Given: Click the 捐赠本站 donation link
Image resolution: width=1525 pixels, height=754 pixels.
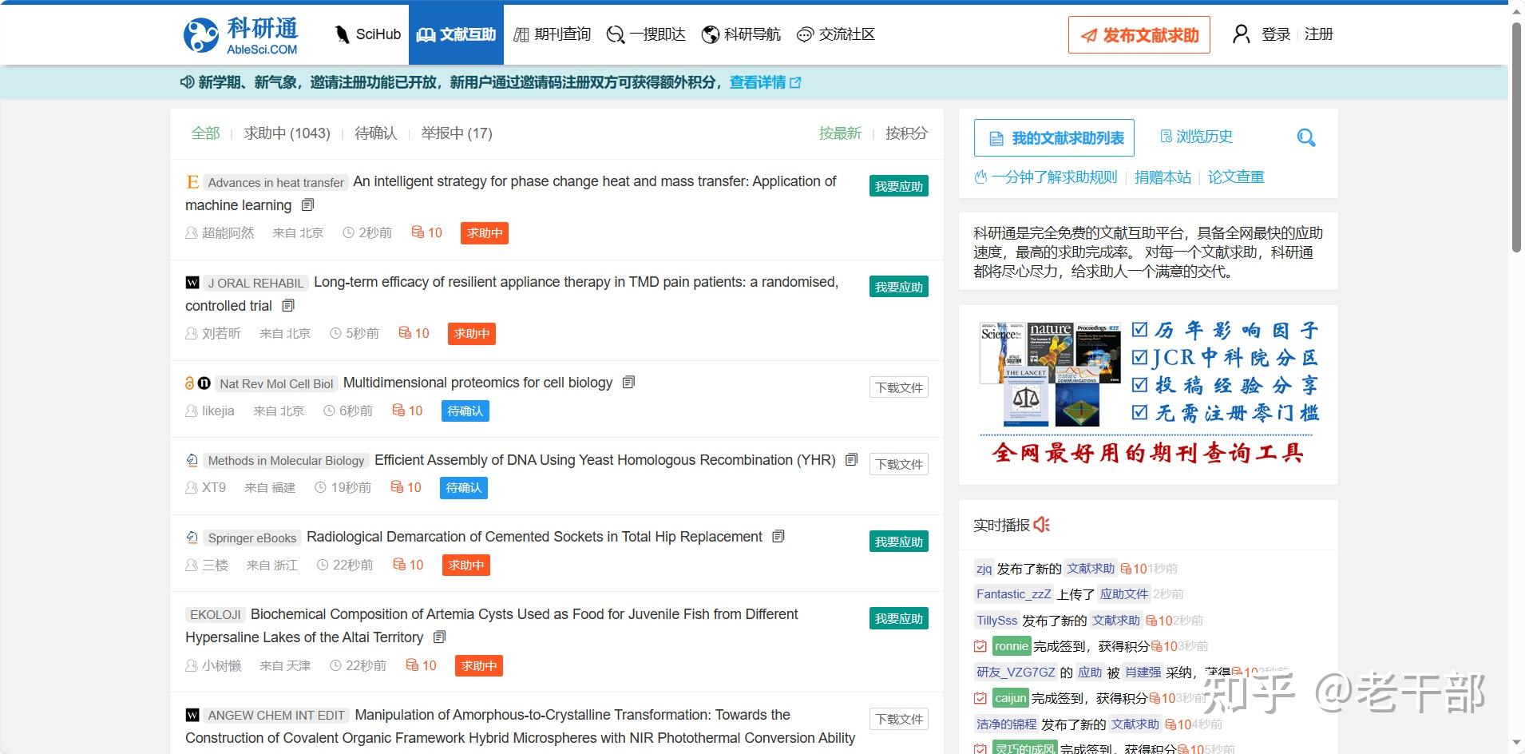Looking at the screenshot, I should click(x=1163, y=177).
